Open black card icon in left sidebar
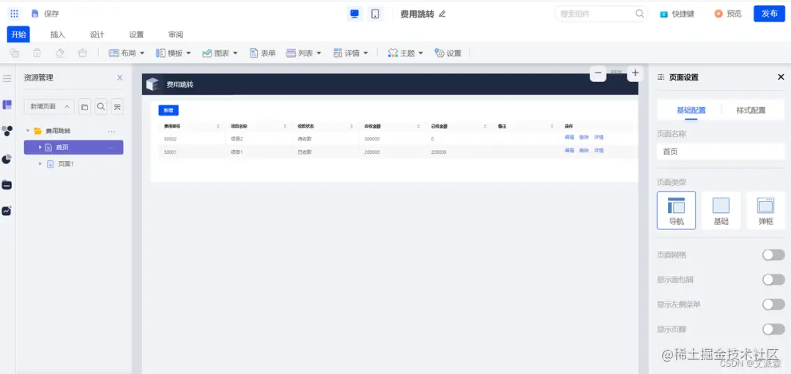 [7, 185]
